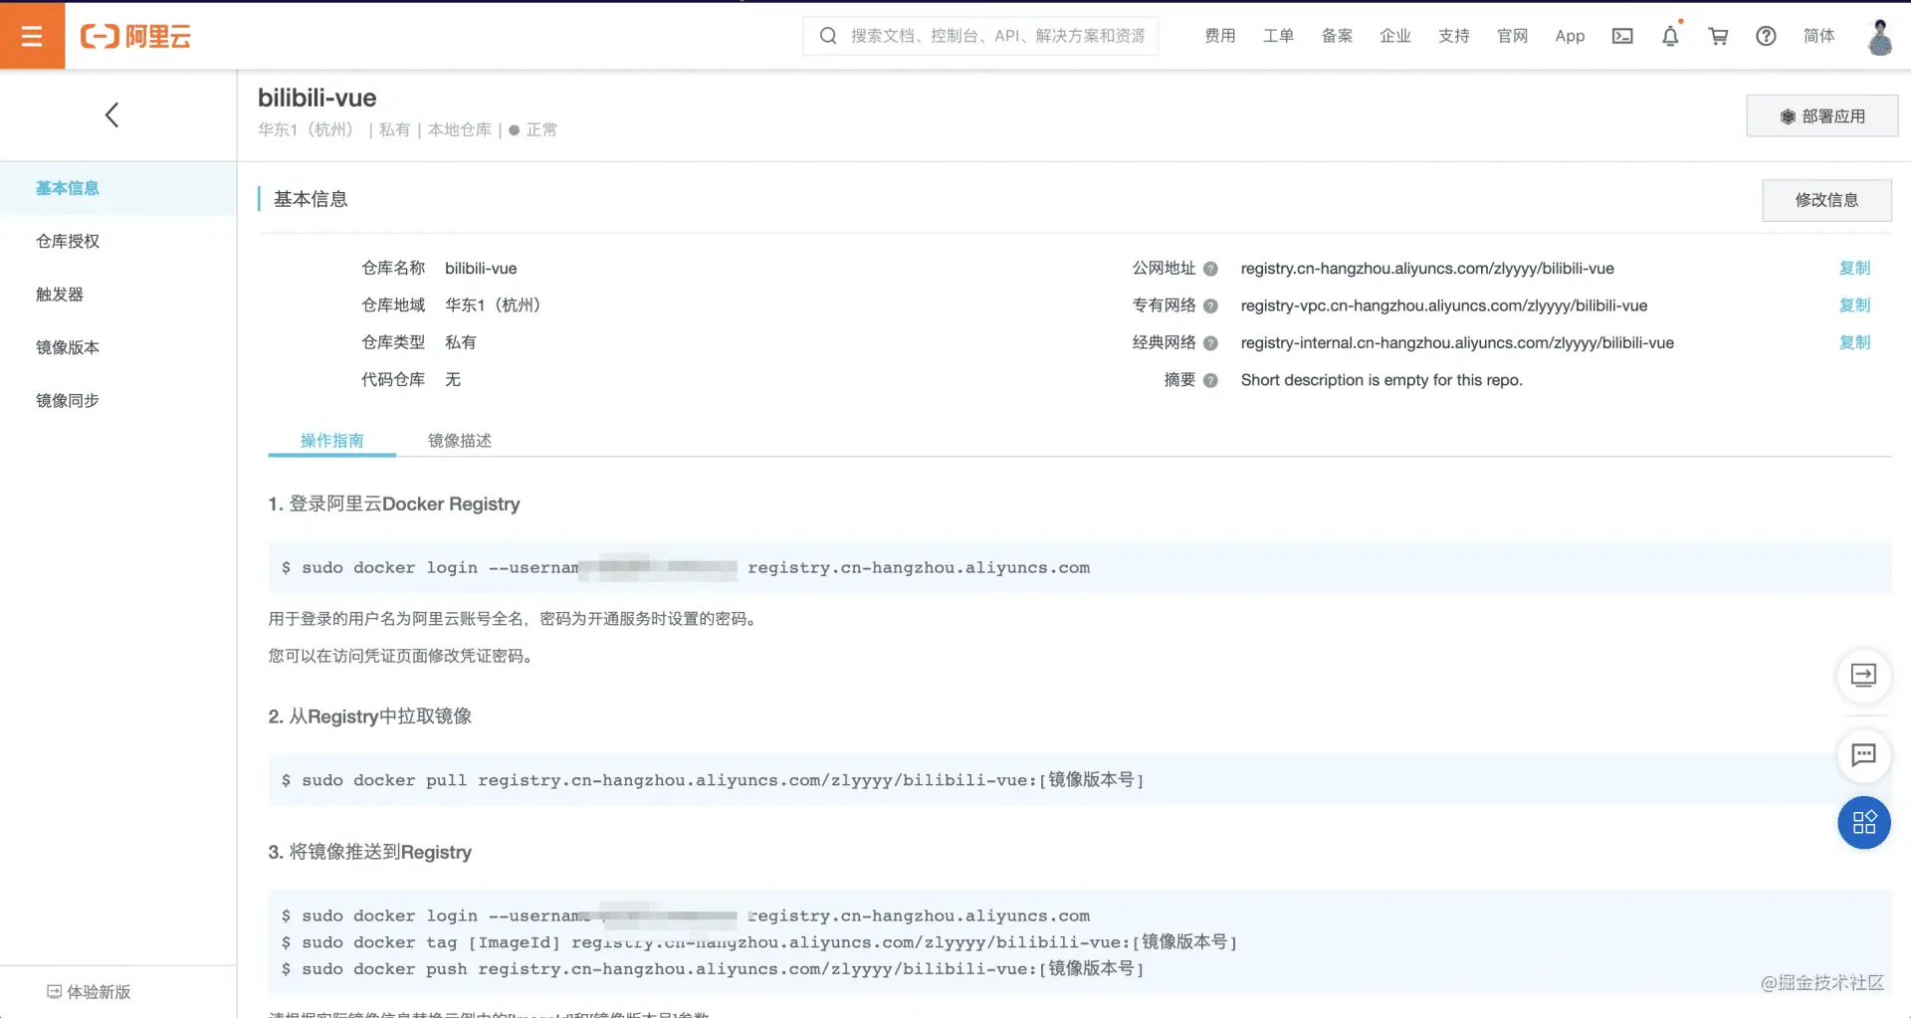Switch to the 操作指南 tab

pos(331,440)
